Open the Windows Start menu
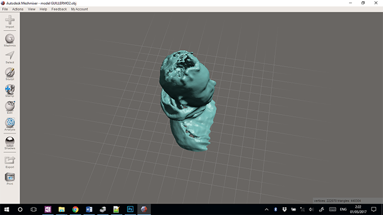 pyautogui.click(x=7, y=209)
